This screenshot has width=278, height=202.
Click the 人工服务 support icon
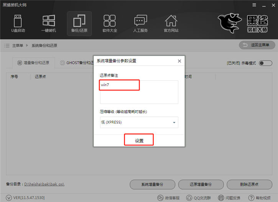click(x=140, y=23)
